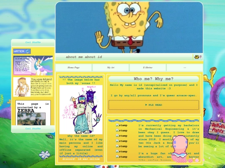Viewport: 225px width, 168px height.
Task: Click the small SpongeBob heart icon in title bar
Action: (198, 57)
